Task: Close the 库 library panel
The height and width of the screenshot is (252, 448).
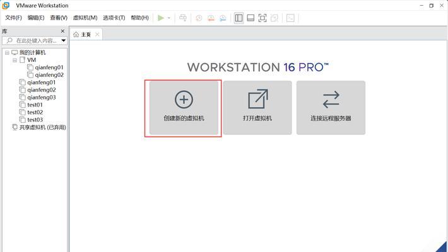Action: [x=62, y=31]
